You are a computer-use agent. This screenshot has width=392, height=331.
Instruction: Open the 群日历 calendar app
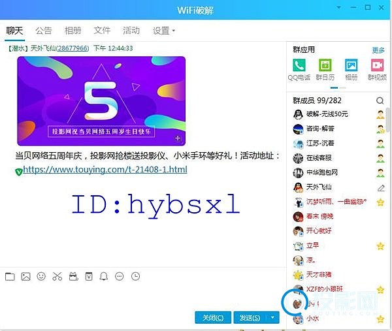pos(325,66)
